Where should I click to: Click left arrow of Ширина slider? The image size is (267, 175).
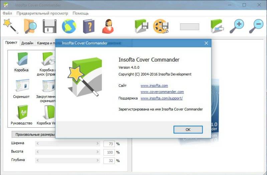38,144
